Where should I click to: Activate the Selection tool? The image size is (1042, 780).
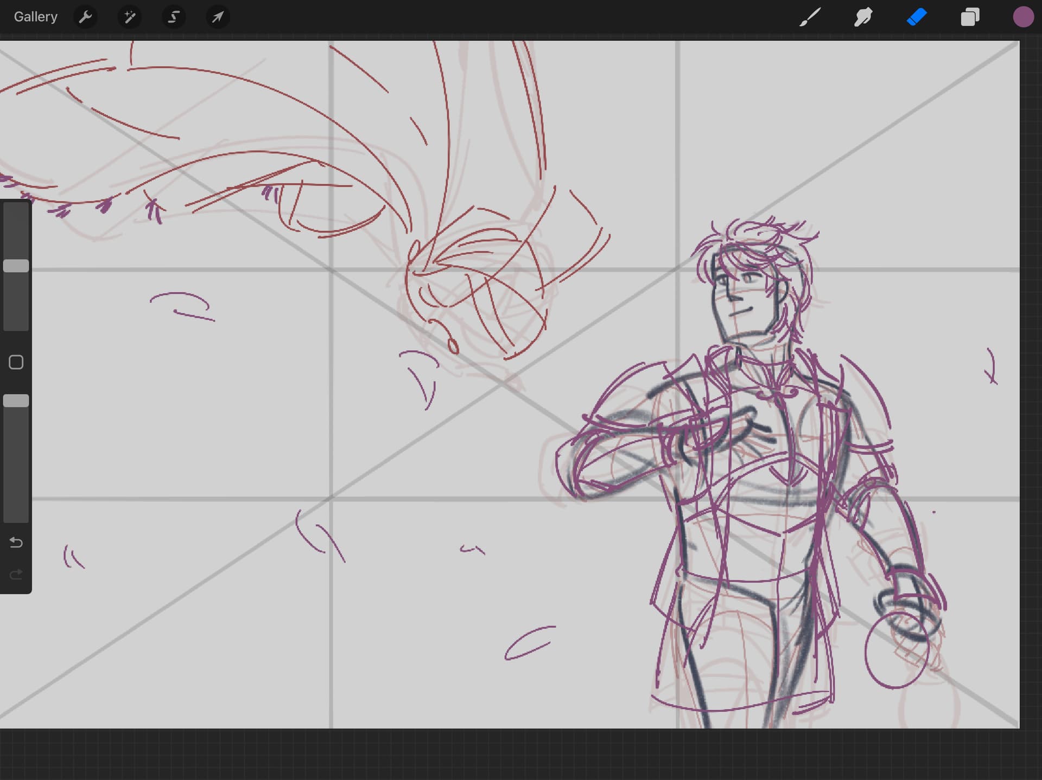pyautogui.click(x=174, y=17)
